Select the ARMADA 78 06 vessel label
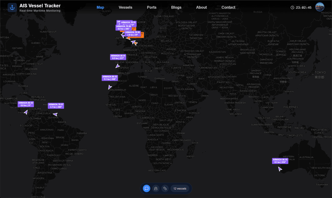Image resolution: width=332 pixels, height=198 pixels. 132,34
